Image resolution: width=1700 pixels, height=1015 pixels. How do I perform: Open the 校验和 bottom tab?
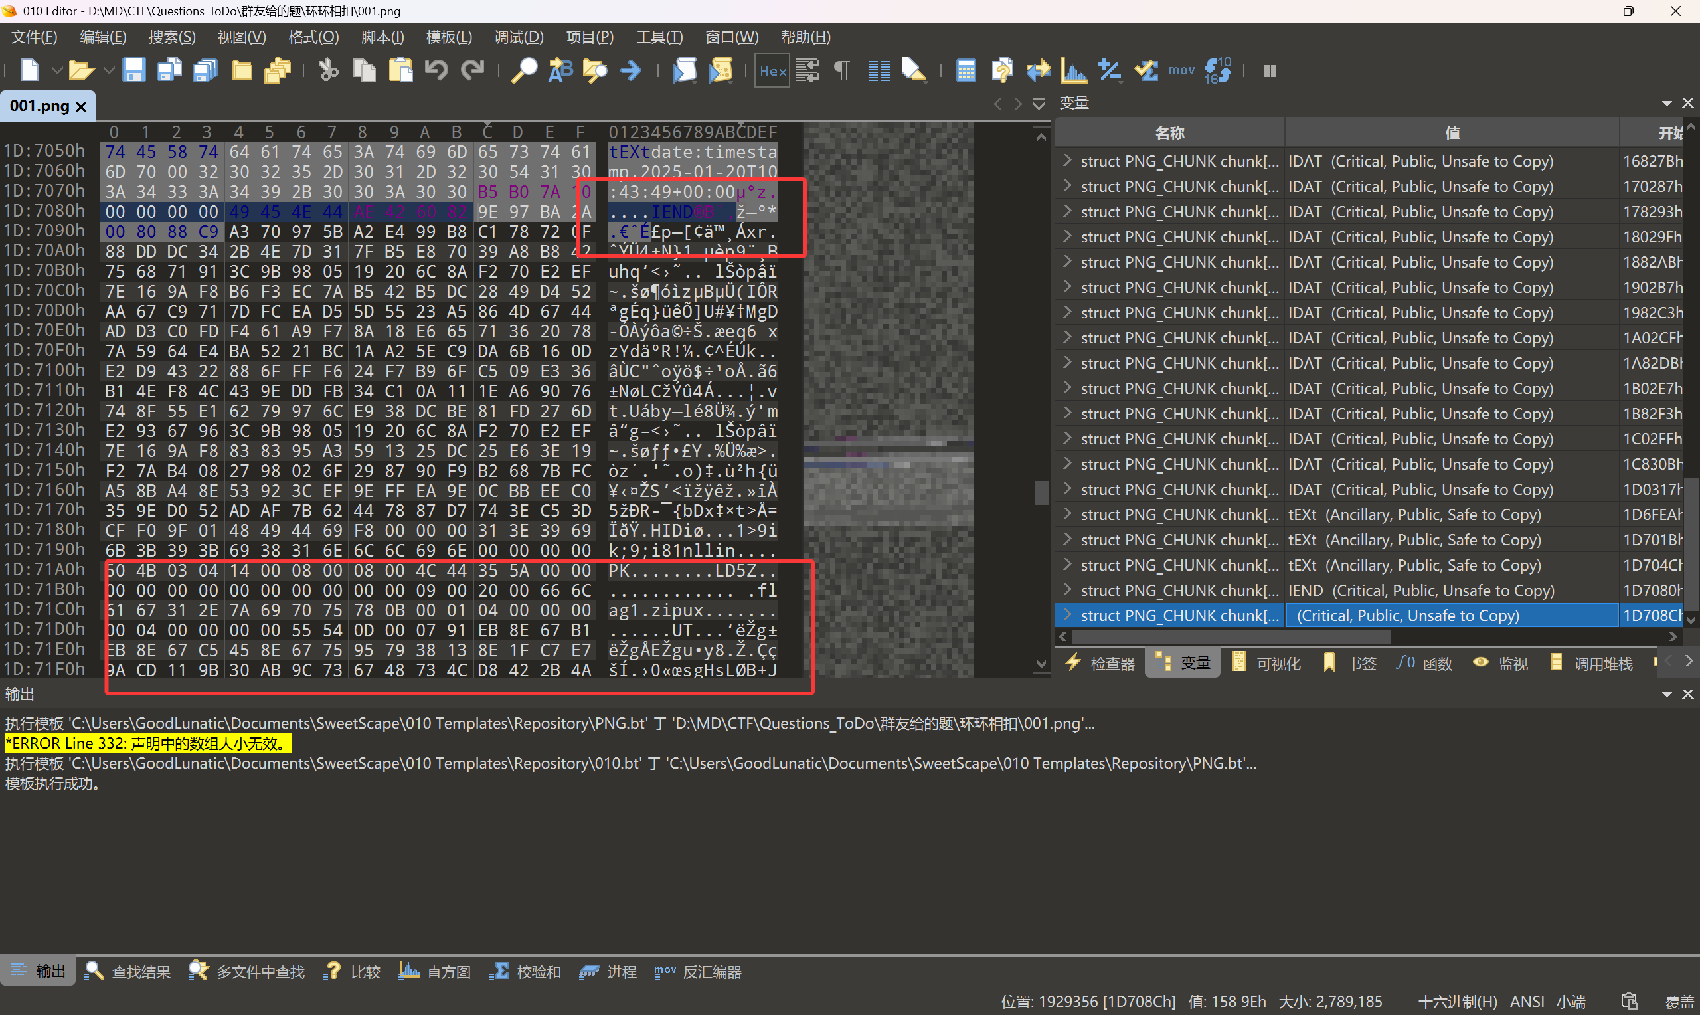[x=525, y=971]
